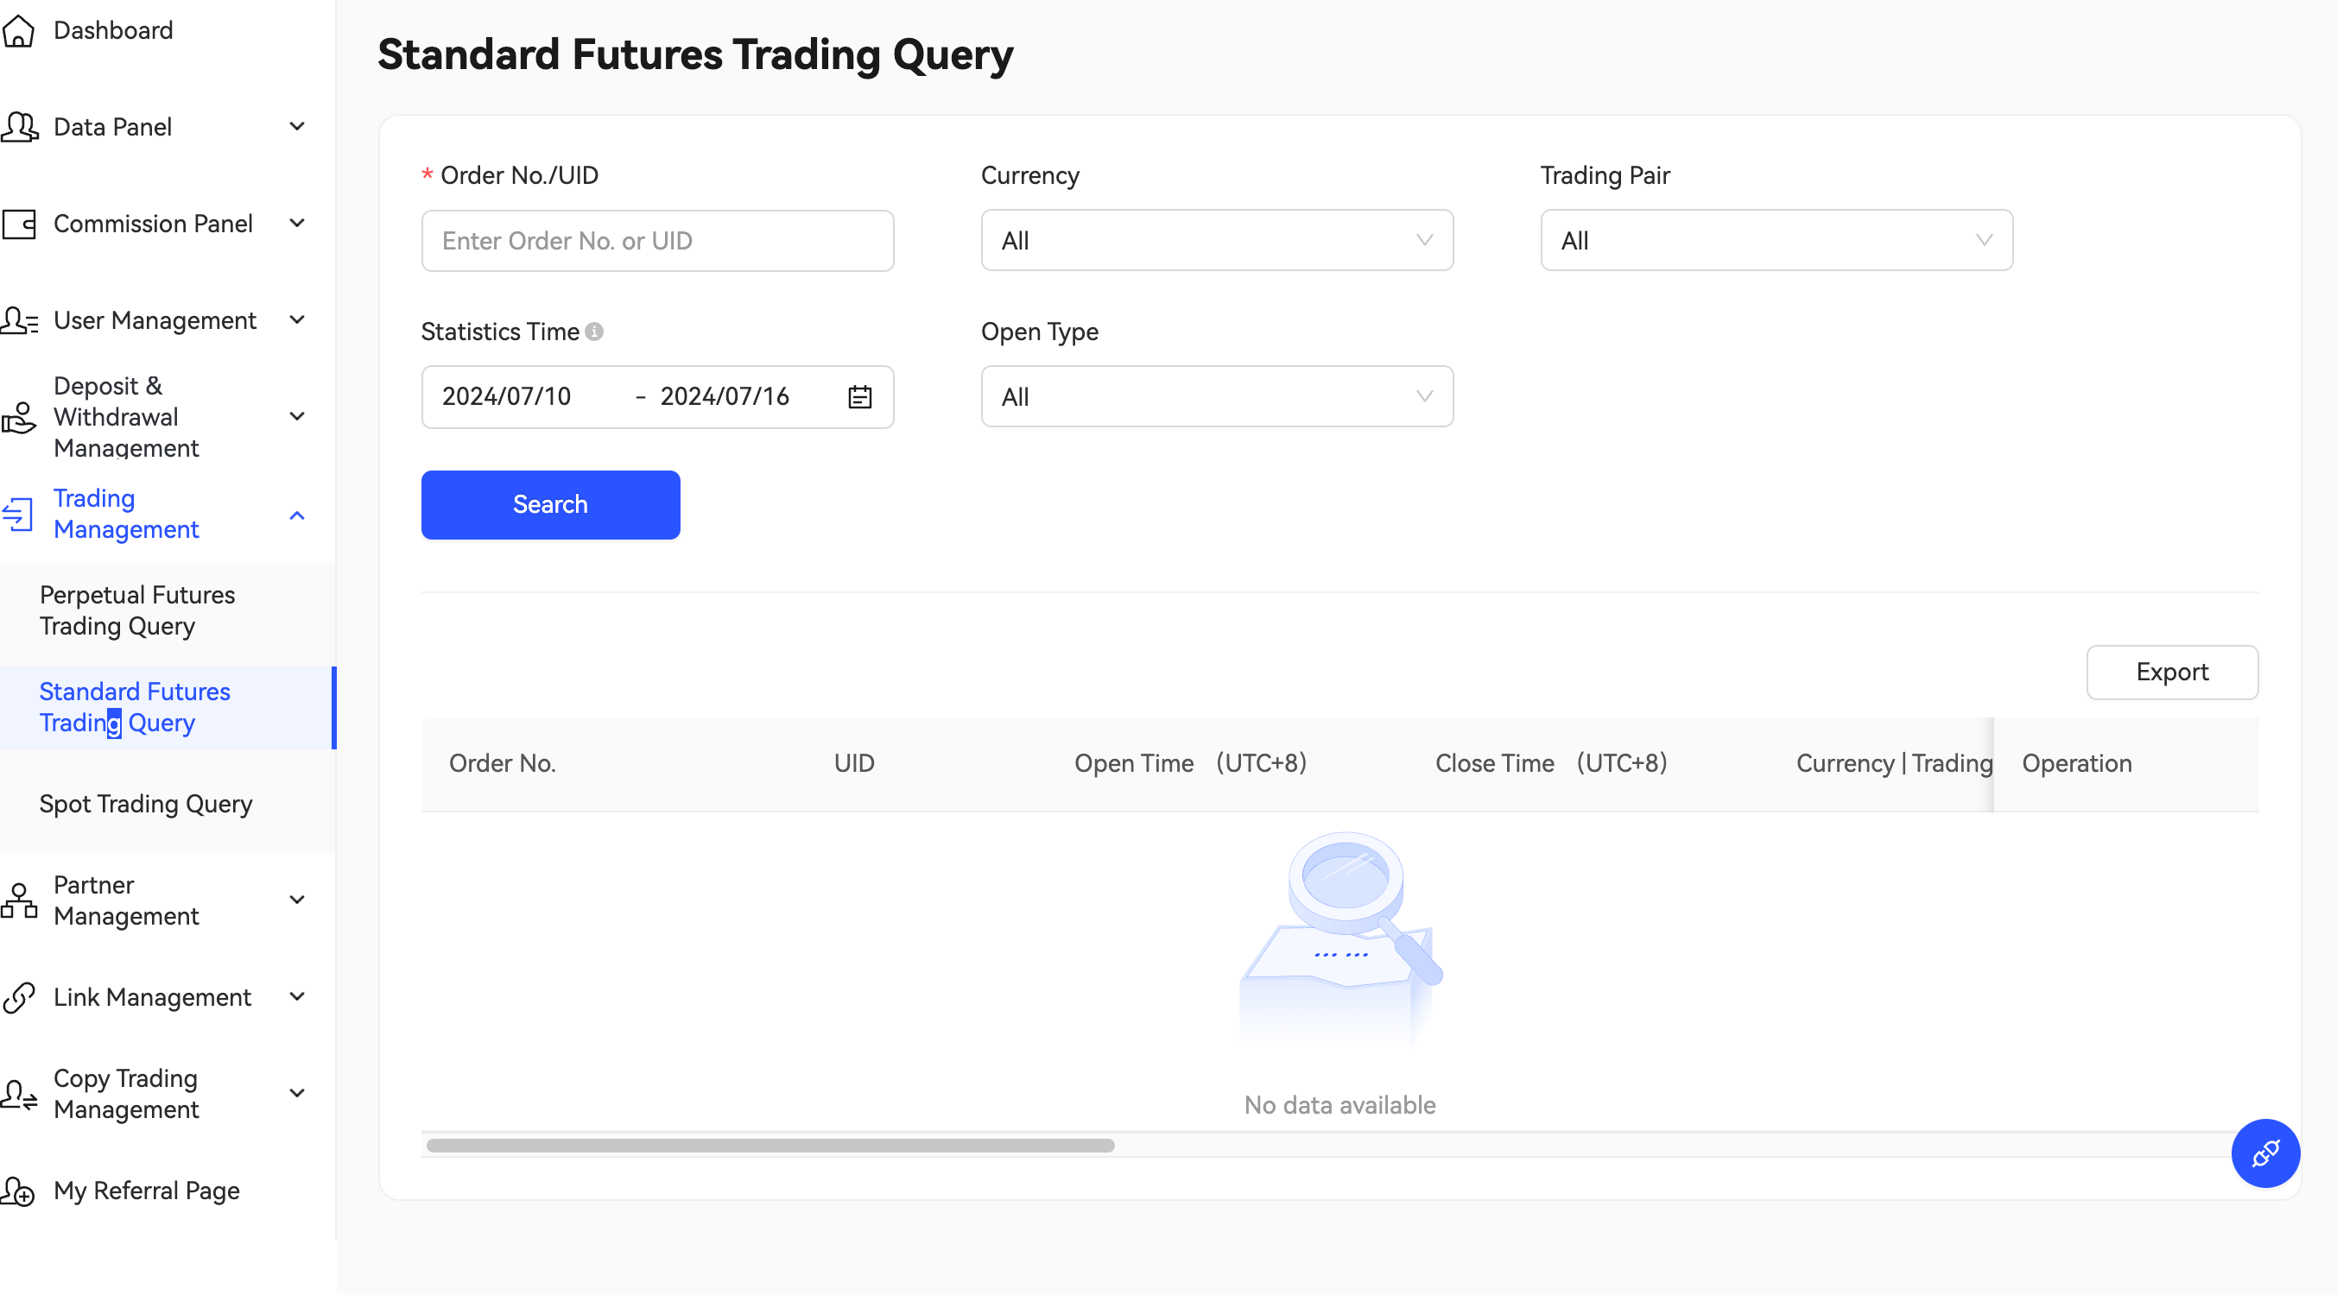The width and height of the screenshot is (2337, 1295).
Task: Click the Link Management chain icon
Action: click(x=19, y=997)
